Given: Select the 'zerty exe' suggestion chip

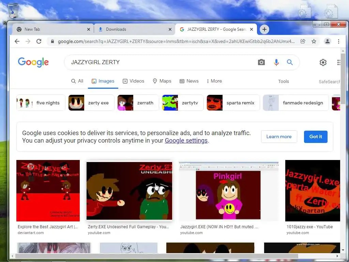Looking at the screenshot, I should tap(91, 103).
